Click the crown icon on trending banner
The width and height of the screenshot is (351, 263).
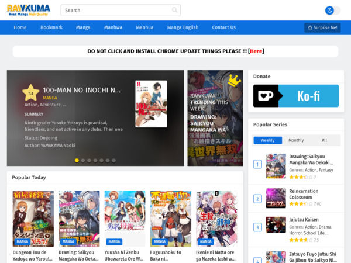tap(235, 80)
